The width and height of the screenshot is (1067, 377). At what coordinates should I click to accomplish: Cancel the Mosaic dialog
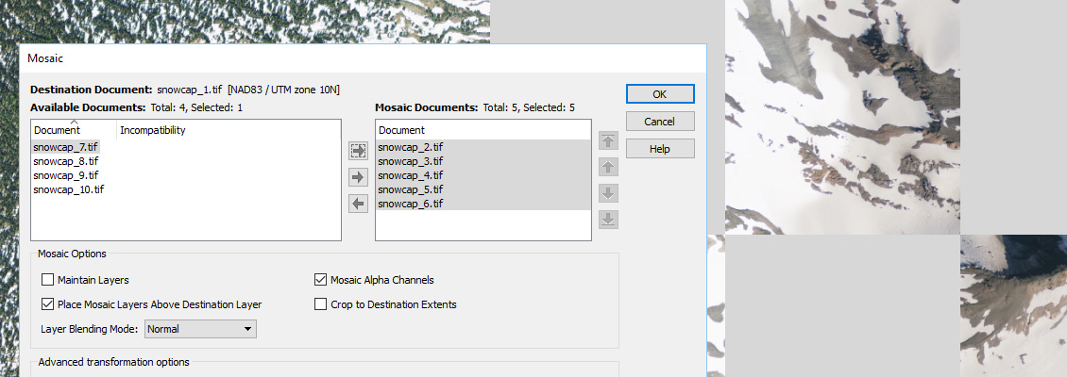659,122
